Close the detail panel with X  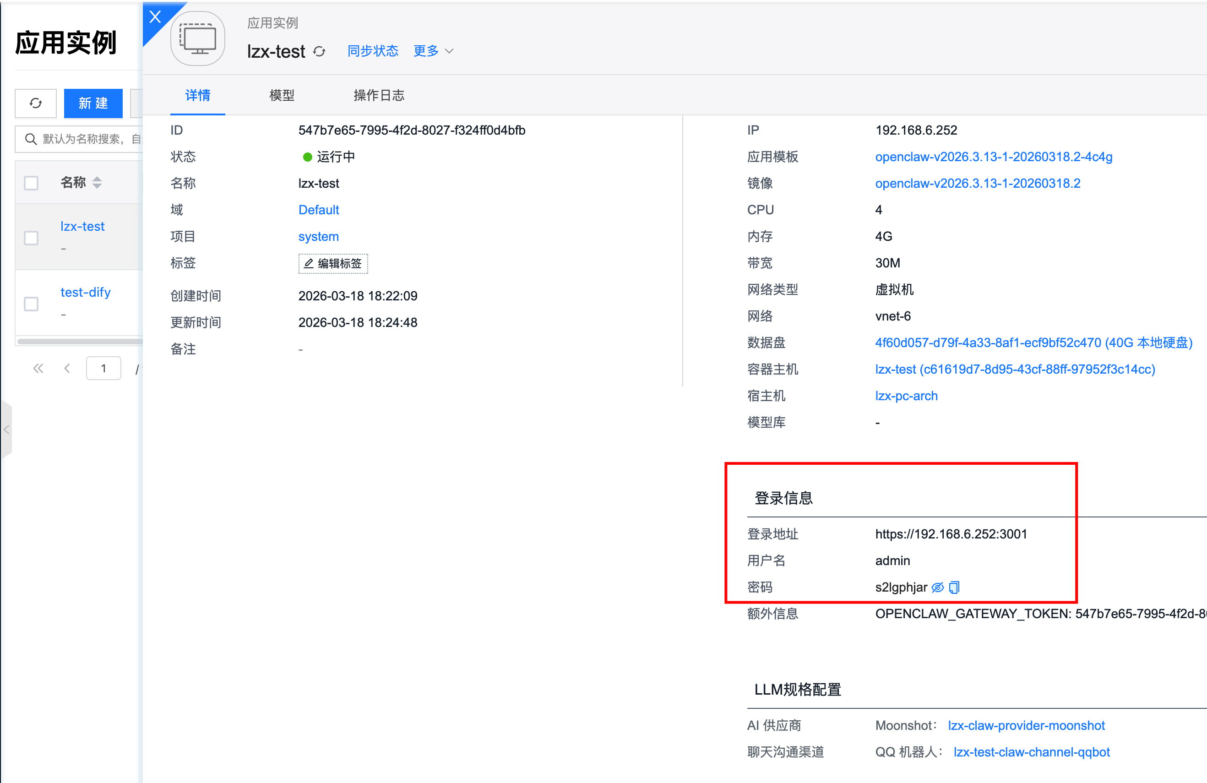click(155, 17)
